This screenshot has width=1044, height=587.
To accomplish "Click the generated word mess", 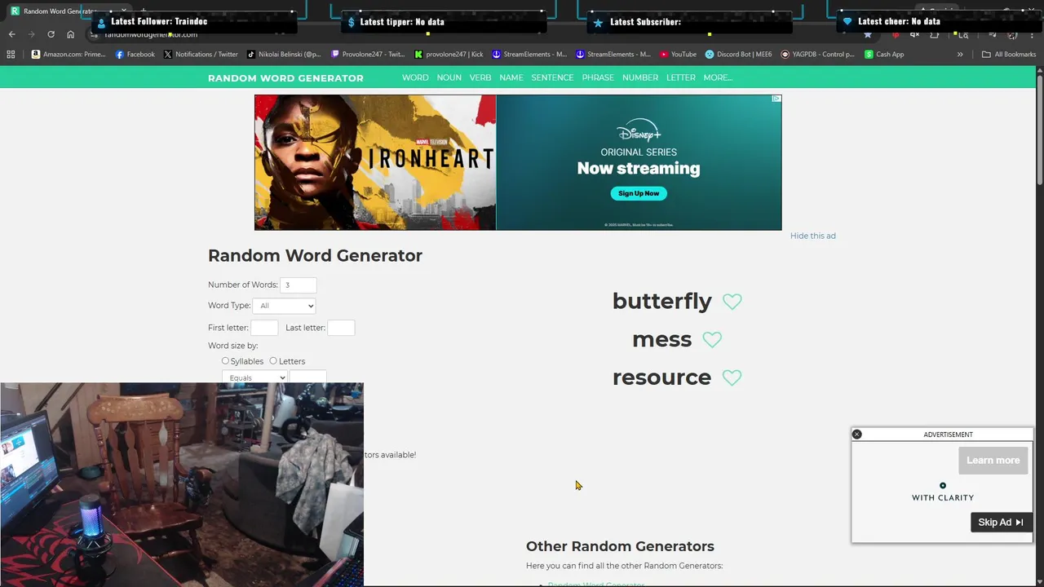I will [x=661, y=339].
